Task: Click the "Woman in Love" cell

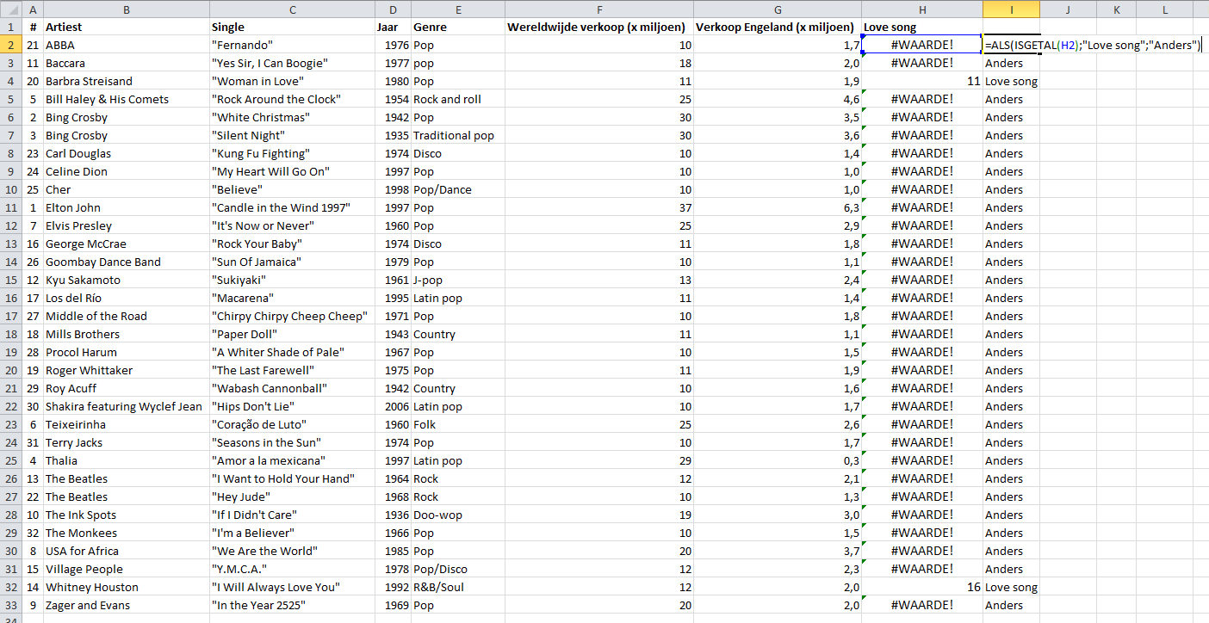Action: click(x=292, y=81)
